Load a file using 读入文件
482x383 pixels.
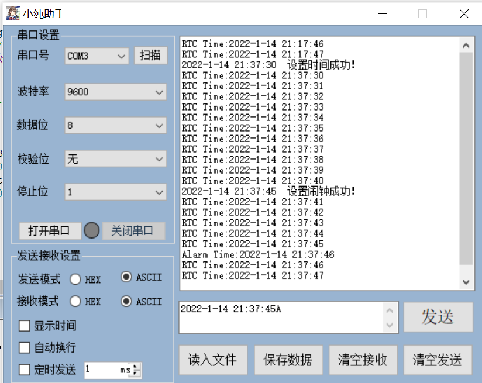(x=214, y=360)
